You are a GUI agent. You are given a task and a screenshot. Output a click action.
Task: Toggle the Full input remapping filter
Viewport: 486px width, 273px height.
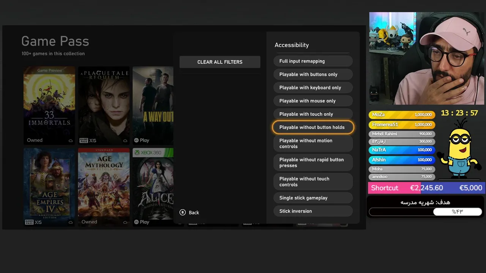point(313,61)
